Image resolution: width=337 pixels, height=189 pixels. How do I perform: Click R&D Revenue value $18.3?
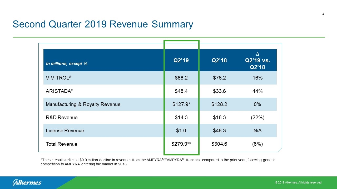[219, 117]
